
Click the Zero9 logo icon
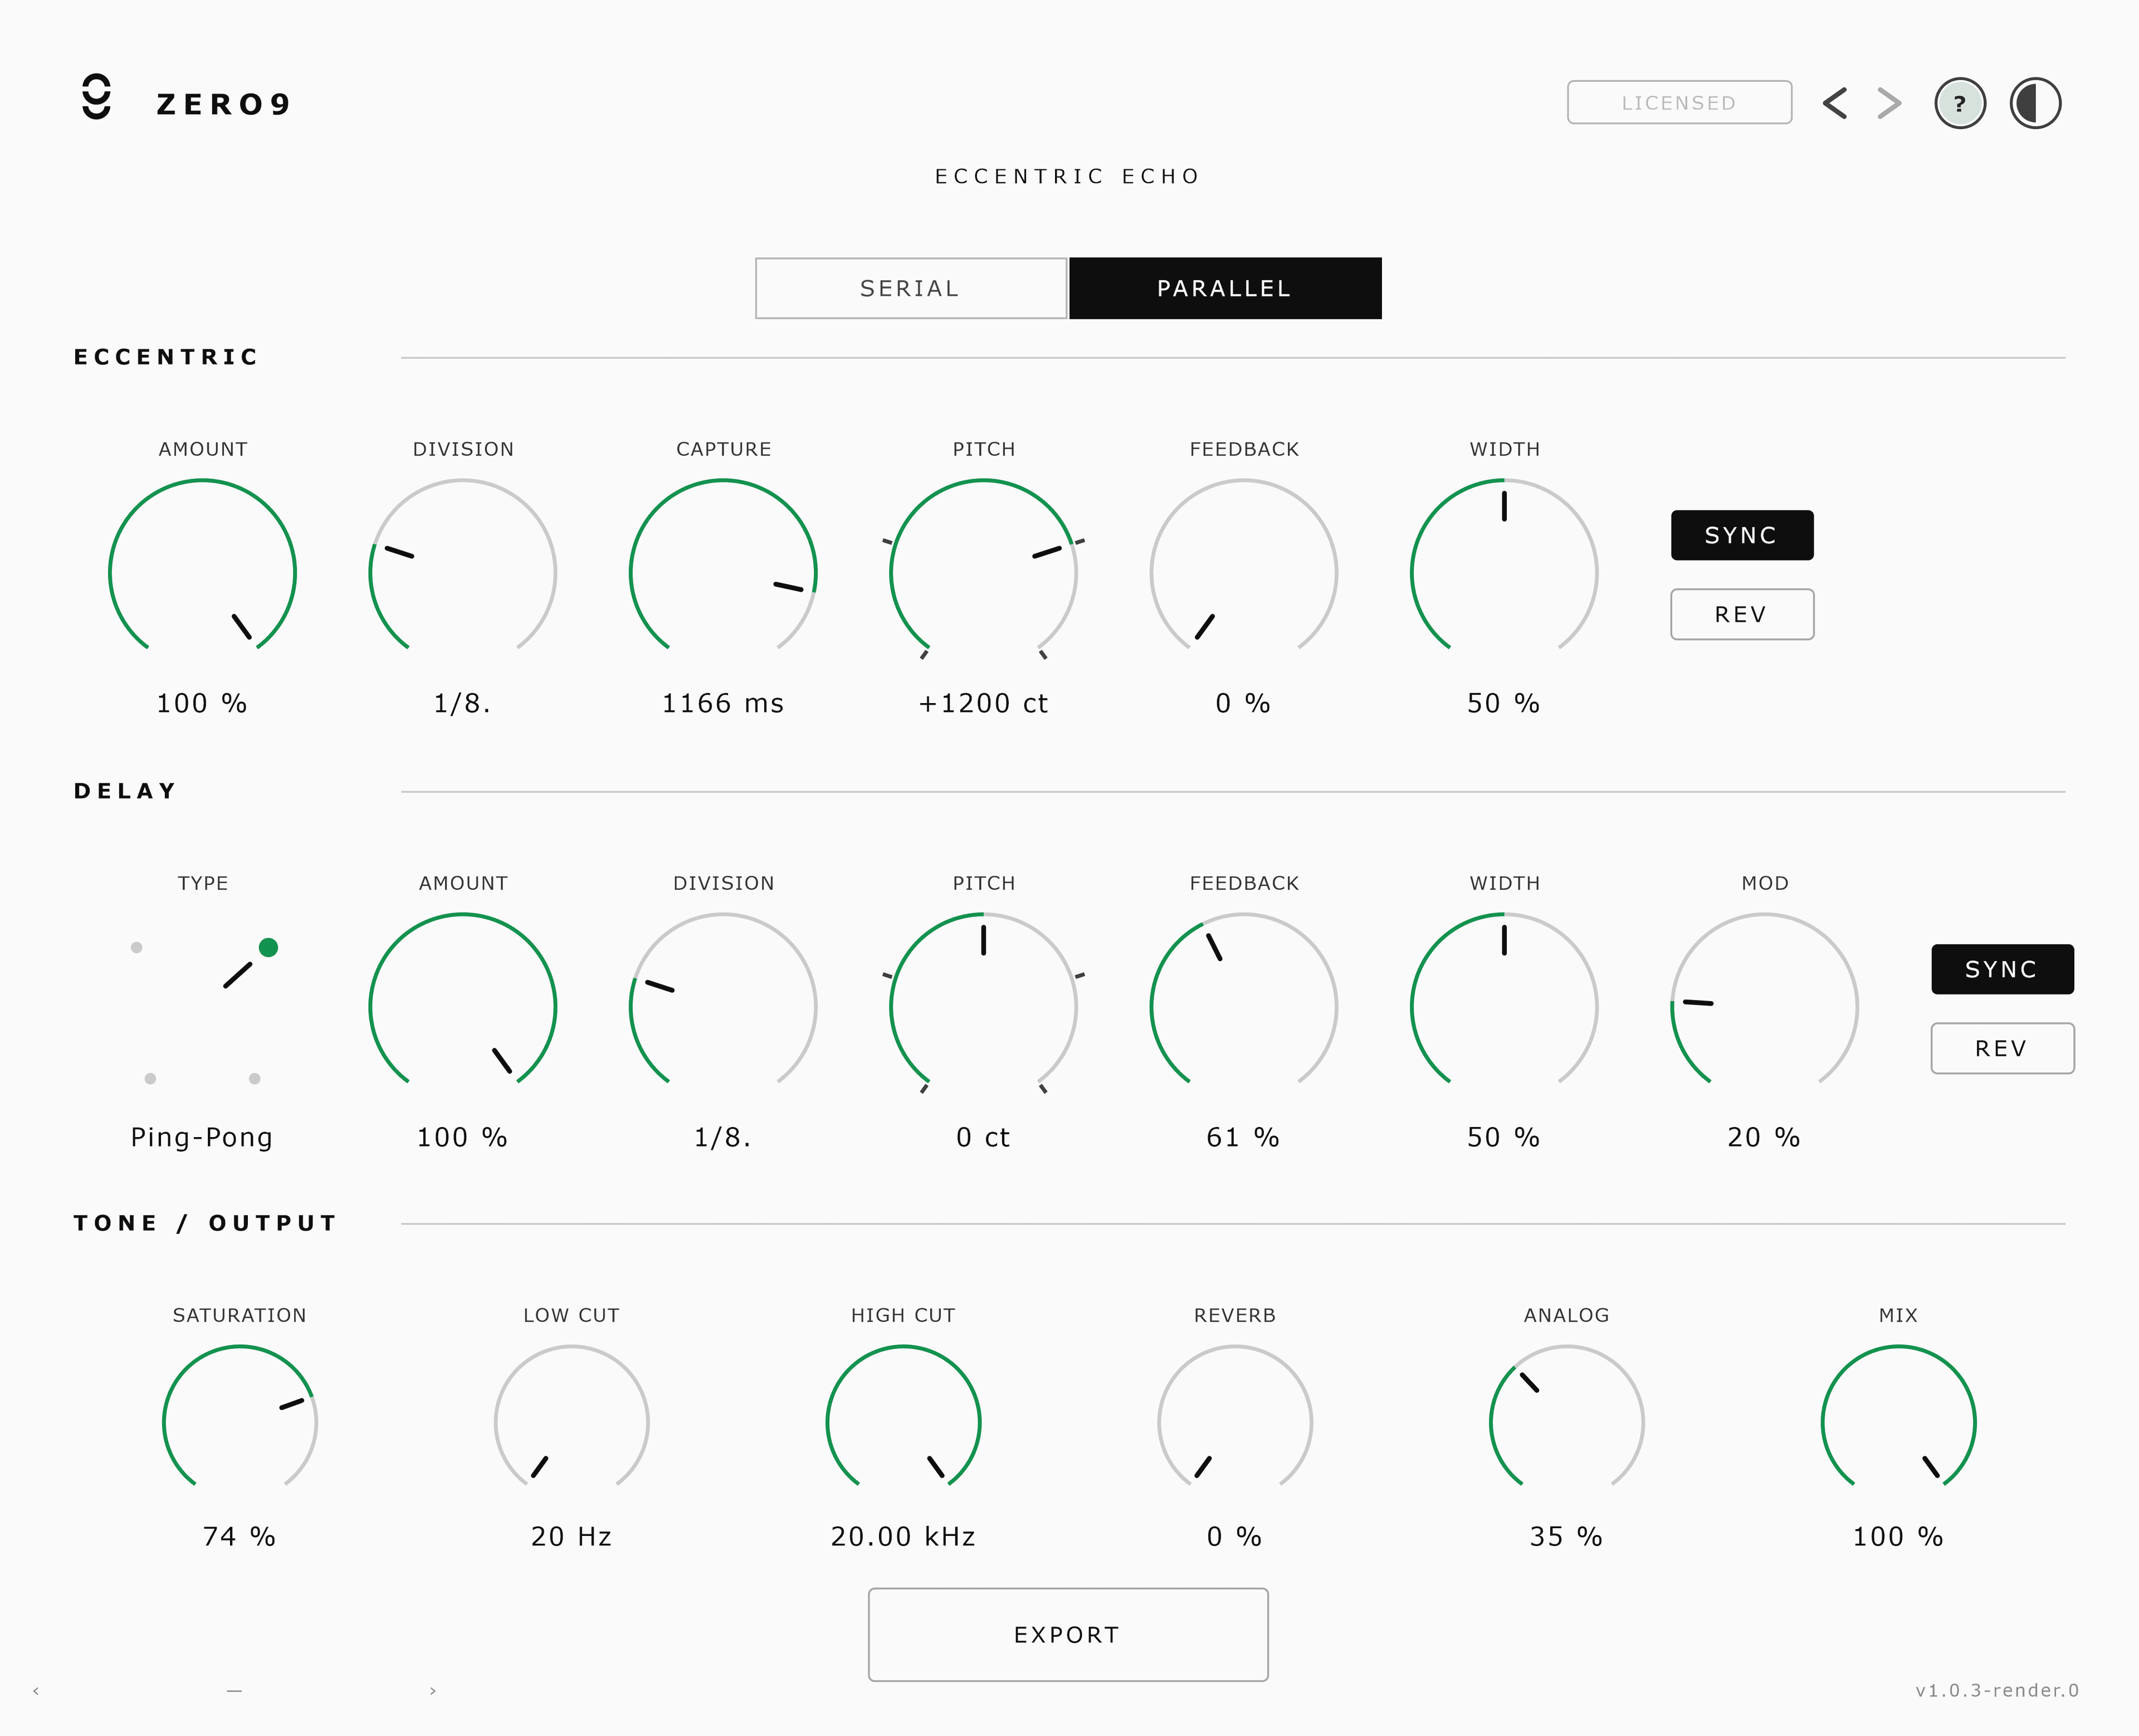coord(97,97)
